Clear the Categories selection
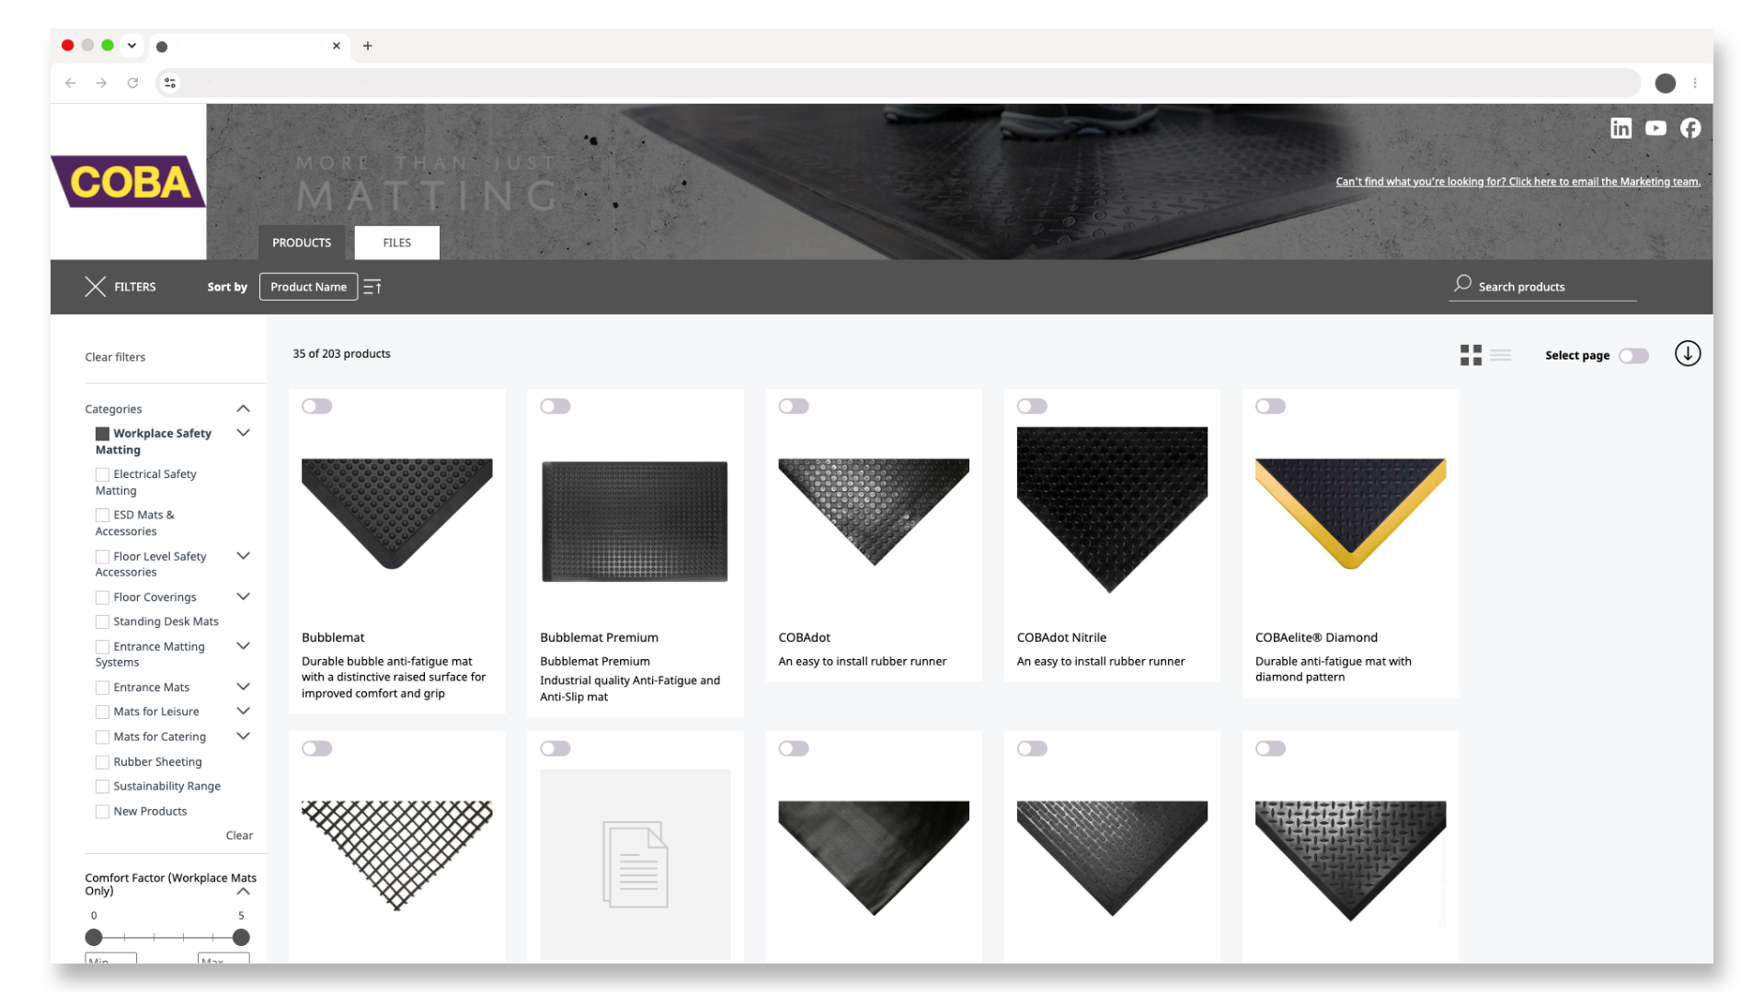Image resolution: width=1764 pixels, height=992 pixels. pyautogui.click(x=239, y=836)
